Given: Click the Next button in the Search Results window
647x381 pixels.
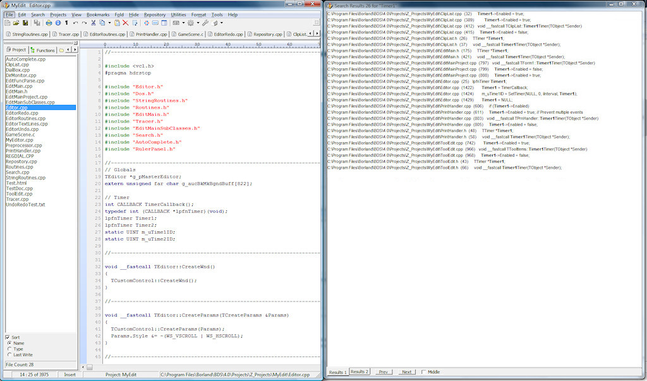Looking at the screenshot, I should click(x=407, y=372).
